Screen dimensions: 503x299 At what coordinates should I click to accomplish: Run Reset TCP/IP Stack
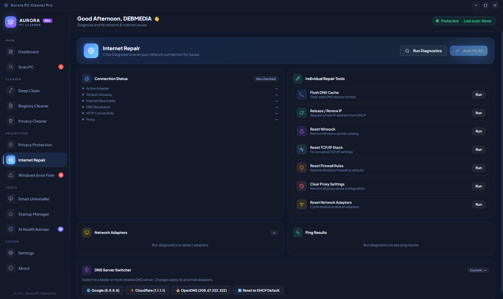(x=478, y=150)
